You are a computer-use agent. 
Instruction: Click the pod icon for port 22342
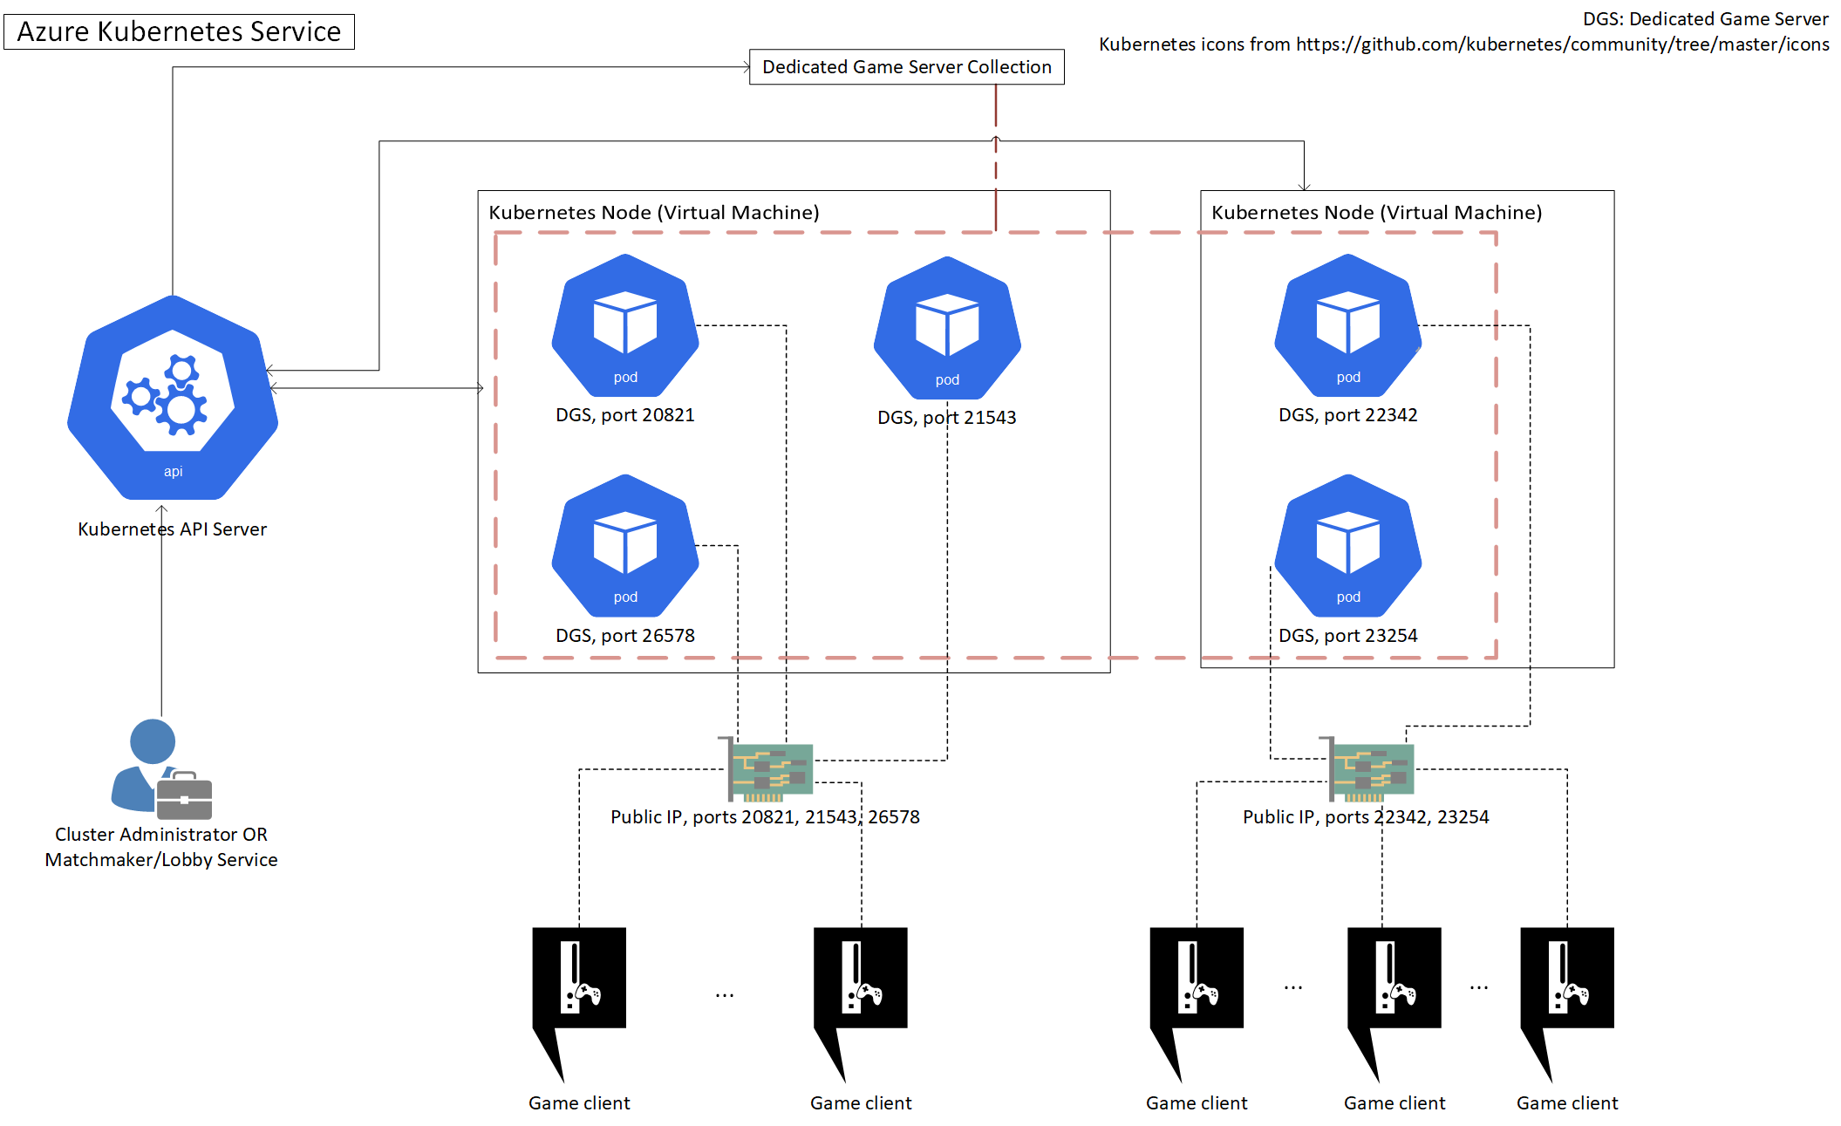click(x=1347, y=325)
